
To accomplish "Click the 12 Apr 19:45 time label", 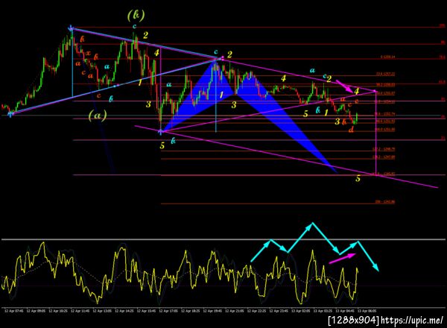I will tap(212, 311).
